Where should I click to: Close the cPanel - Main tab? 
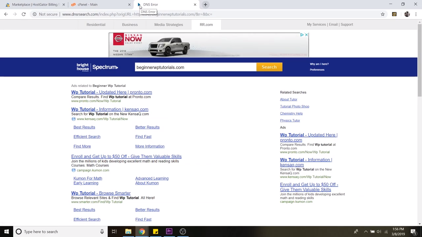tap(129, 5)
